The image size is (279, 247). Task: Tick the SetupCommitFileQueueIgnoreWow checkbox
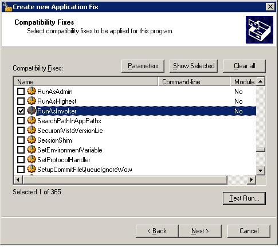(x=21, y=169)
